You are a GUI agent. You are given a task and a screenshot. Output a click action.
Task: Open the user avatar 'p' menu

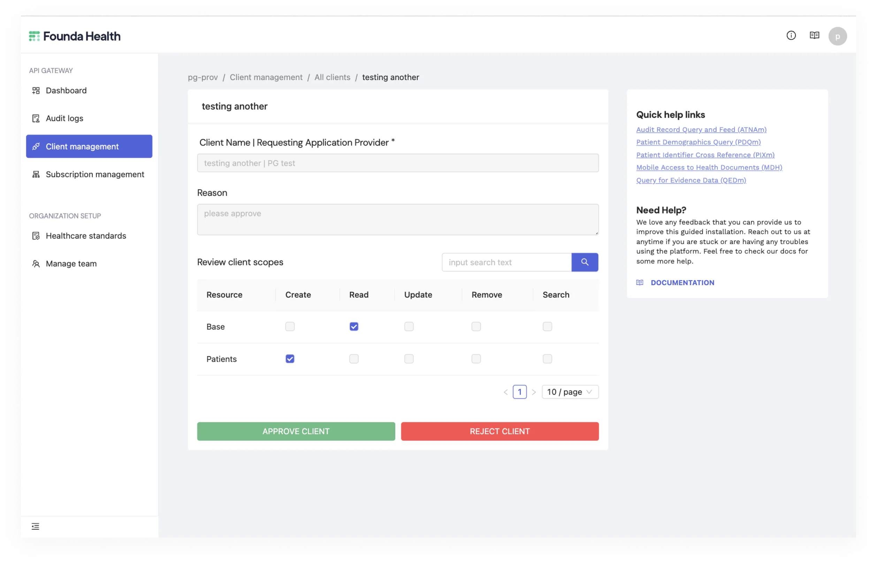point(837,36)
